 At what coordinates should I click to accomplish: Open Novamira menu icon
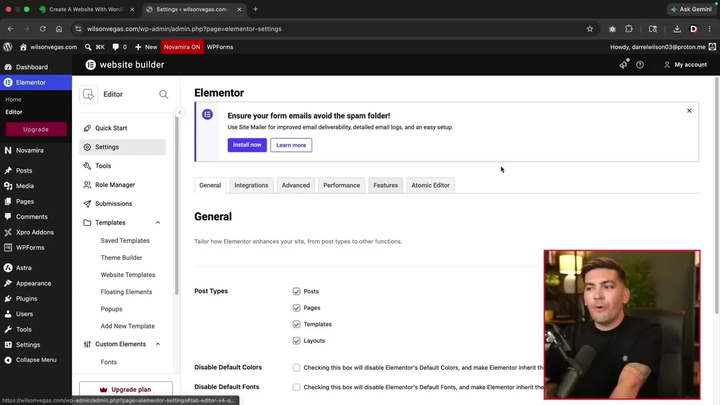8,150
